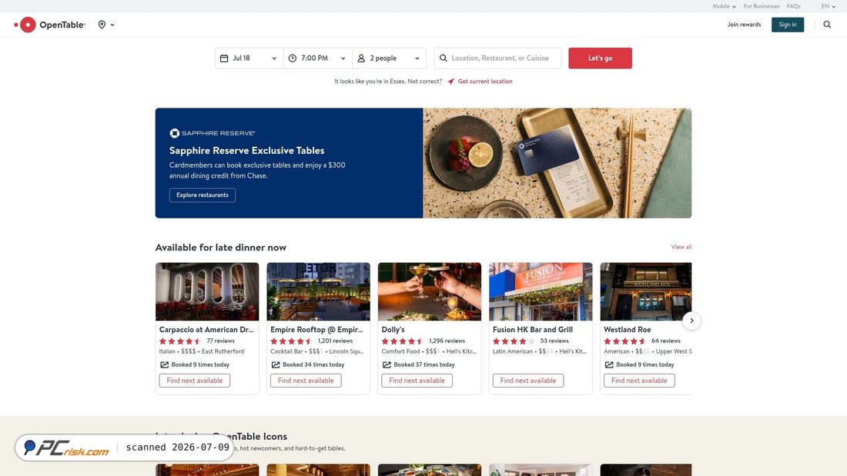Click "Booked 37 times today" text
Image resolution: width=847 pixels, height=476 pixels.
coord(424,364)
